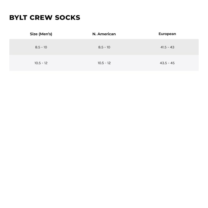Image resolution: width=208 pixels, height=208 pixels.
Task: Click the 41.5 value in European column
Action: (164, 47)
